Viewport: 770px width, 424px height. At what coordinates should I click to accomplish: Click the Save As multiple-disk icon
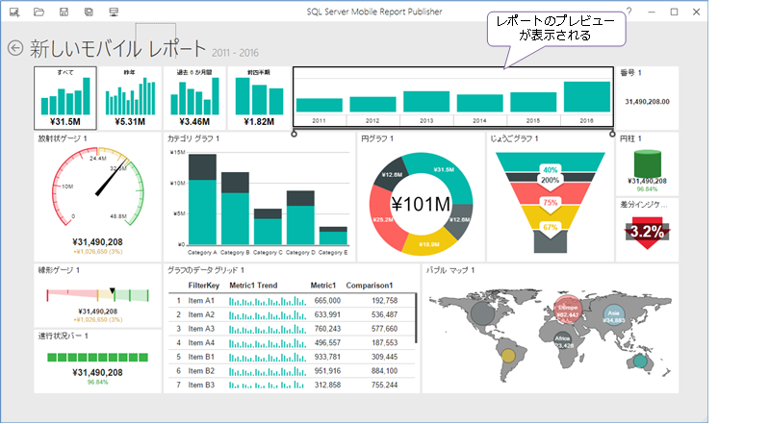(x=89, y=12)
